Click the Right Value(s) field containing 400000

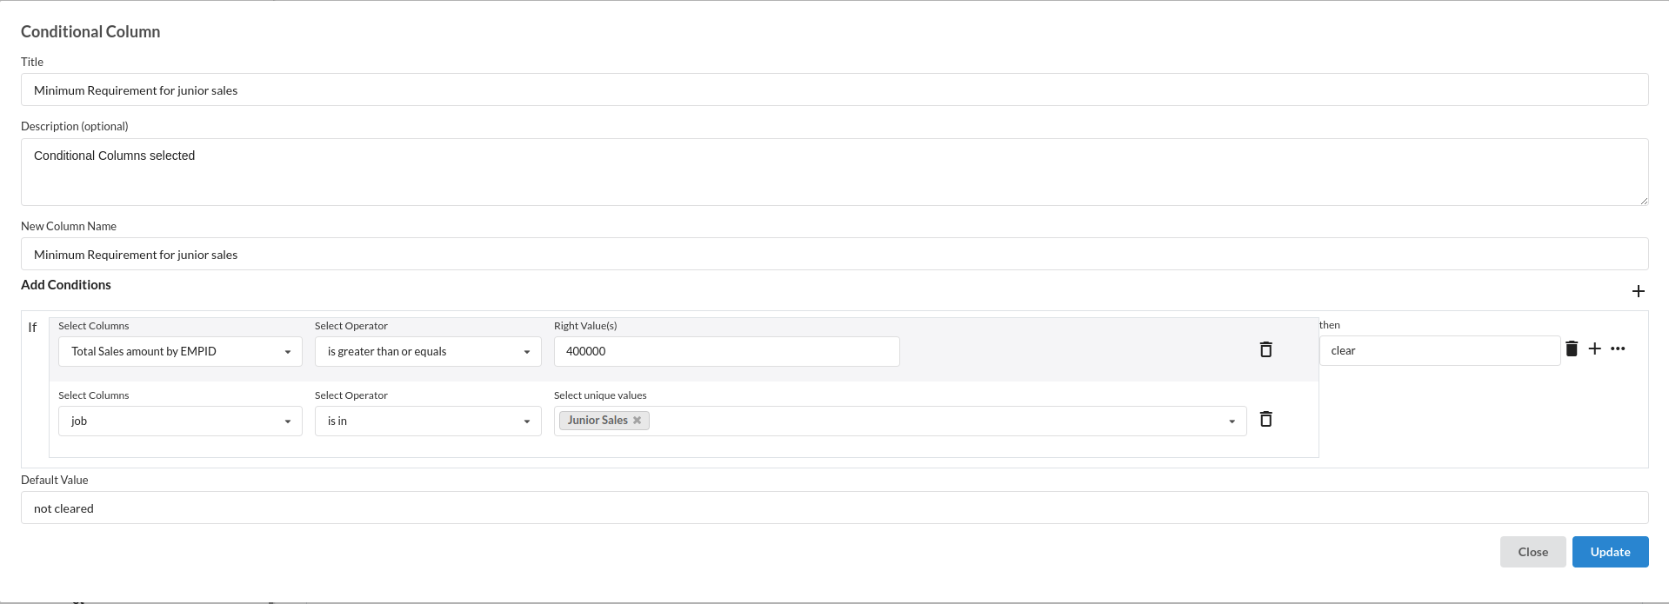click(726, 351)
